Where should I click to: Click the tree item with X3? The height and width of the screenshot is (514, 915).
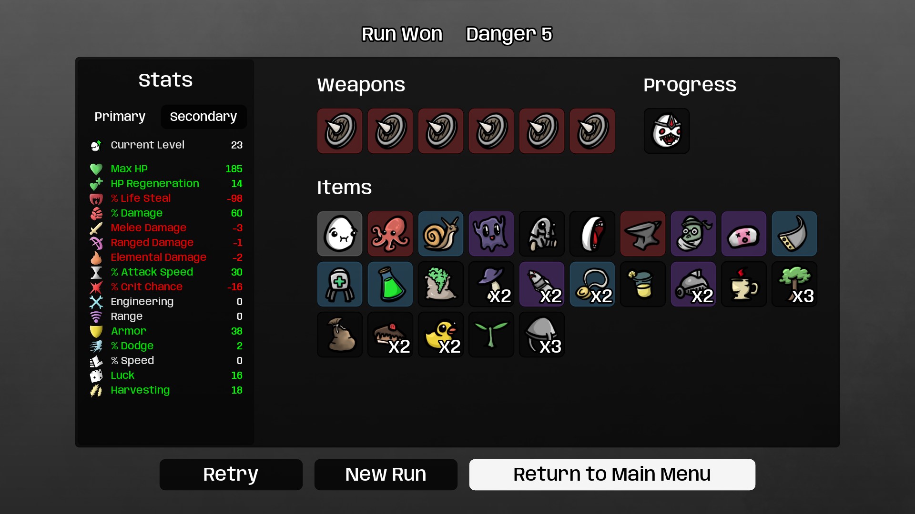[794, 284]
